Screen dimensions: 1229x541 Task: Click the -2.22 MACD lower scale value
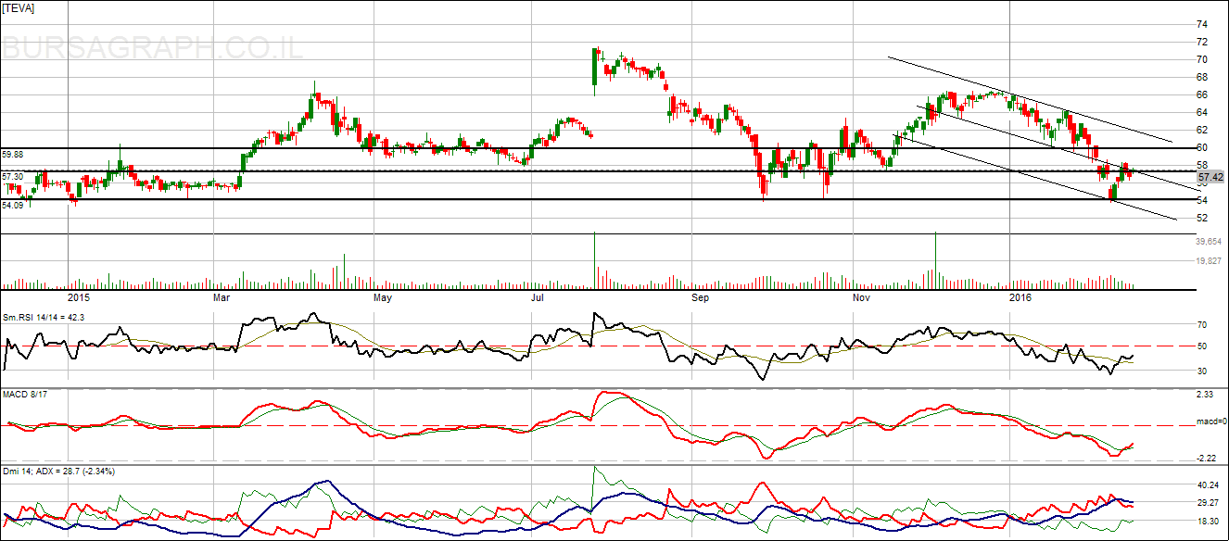click(1206, 458)
